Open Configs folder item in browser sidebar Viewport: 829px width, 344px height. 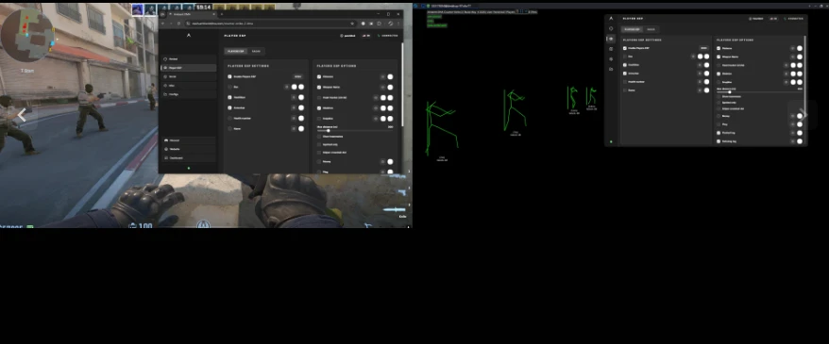click(189, 94)
